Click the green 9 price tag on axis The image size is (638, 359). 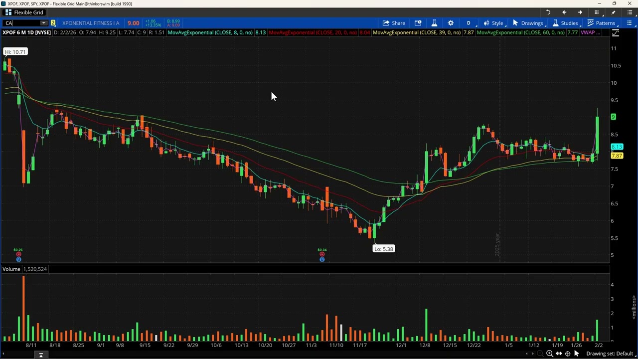614,117
